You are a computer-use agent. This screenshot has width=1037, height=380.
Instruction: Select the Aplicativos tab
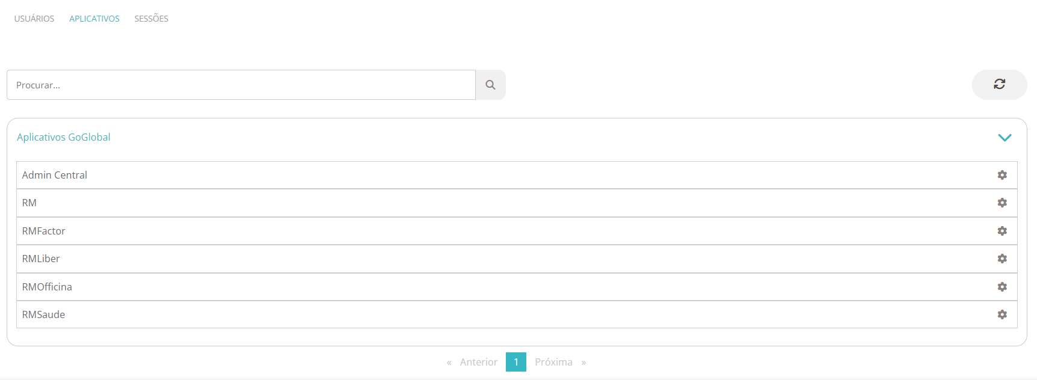click(x=95, y=19)
